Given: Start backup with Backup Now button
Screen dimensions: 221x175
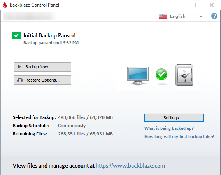Looking at the screenshot, I should tap(42, 67).
